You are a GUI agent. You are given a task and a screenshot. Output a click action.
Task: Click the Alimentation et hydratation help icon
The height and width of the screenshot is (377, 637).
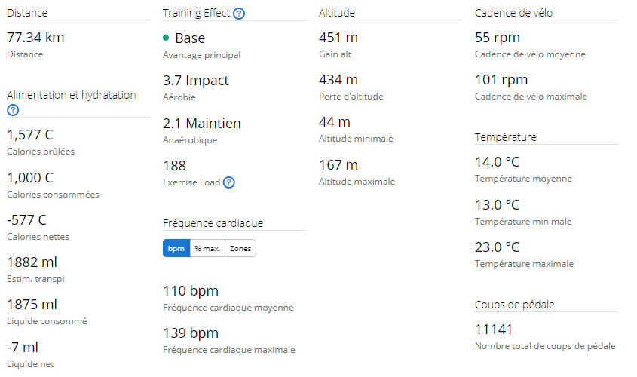tap(13, 110)
